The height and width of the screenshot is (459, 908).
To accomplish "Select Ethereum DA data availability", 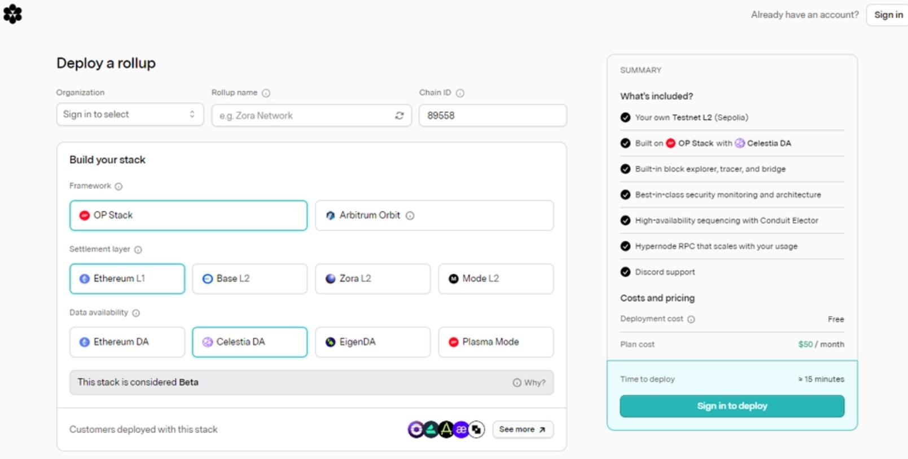I will coord(127,342).
